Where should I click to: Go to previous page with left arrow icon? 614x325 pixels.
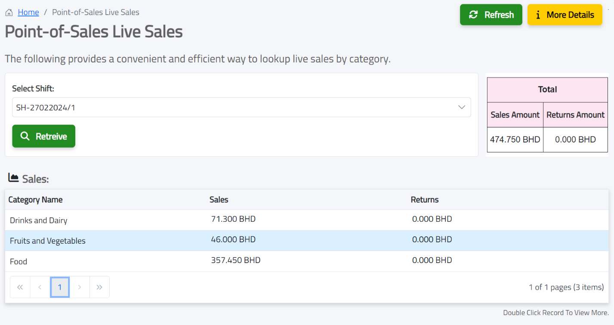[x=40, y=287]
